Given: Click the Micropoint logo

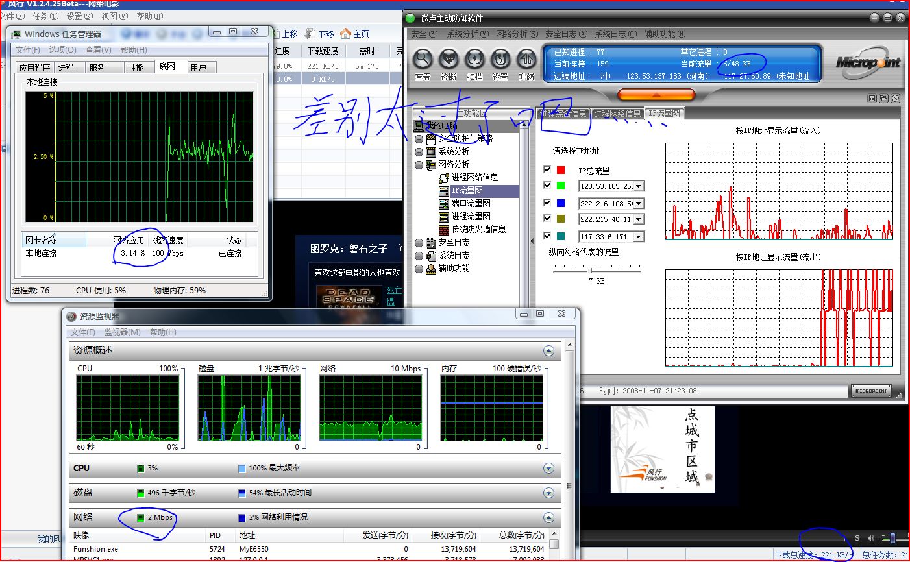Looking at the screenshot, I should point(867,62).
